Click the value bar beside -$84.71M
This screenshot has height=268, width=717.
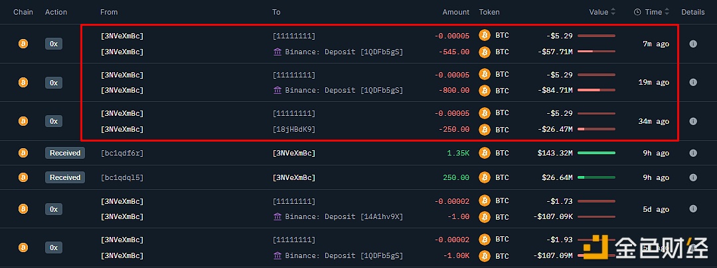(596, 90)
